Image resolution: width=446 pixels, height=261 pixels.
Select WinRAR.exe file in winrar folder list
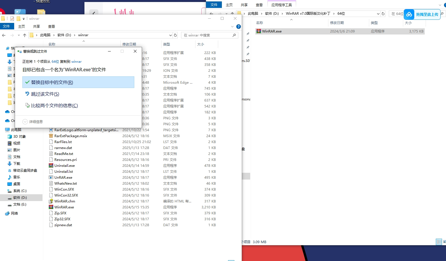(x=64, y=207)
